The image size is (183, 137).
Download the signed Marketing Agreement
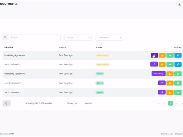point(170,74)
